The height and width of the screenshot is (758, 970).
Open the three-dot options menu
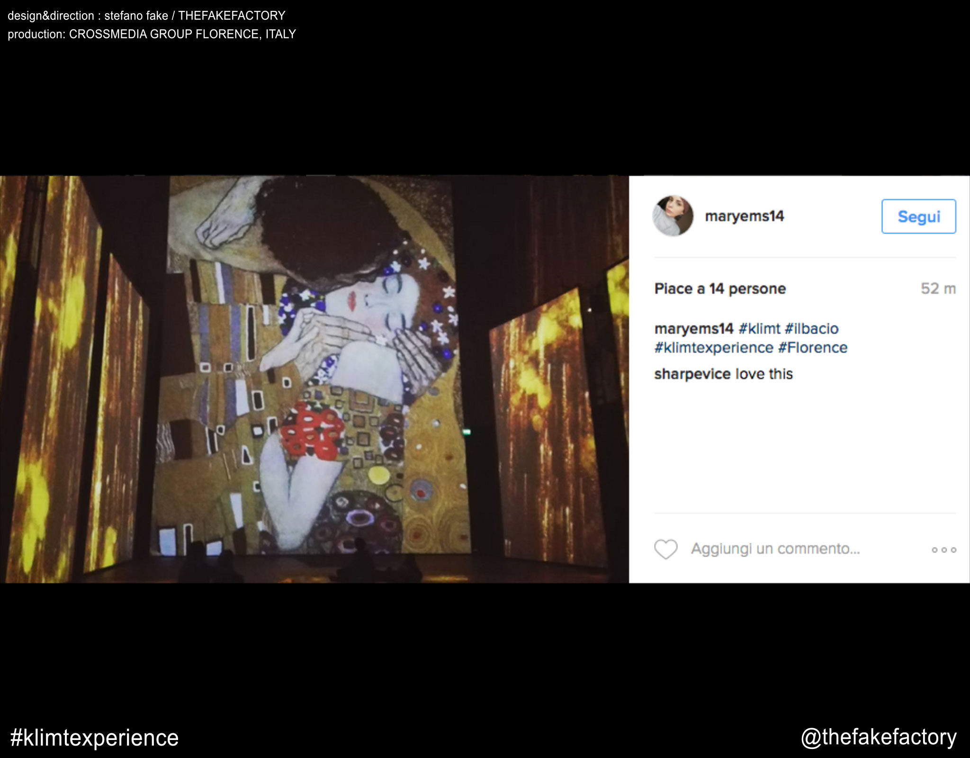point(943,550)
